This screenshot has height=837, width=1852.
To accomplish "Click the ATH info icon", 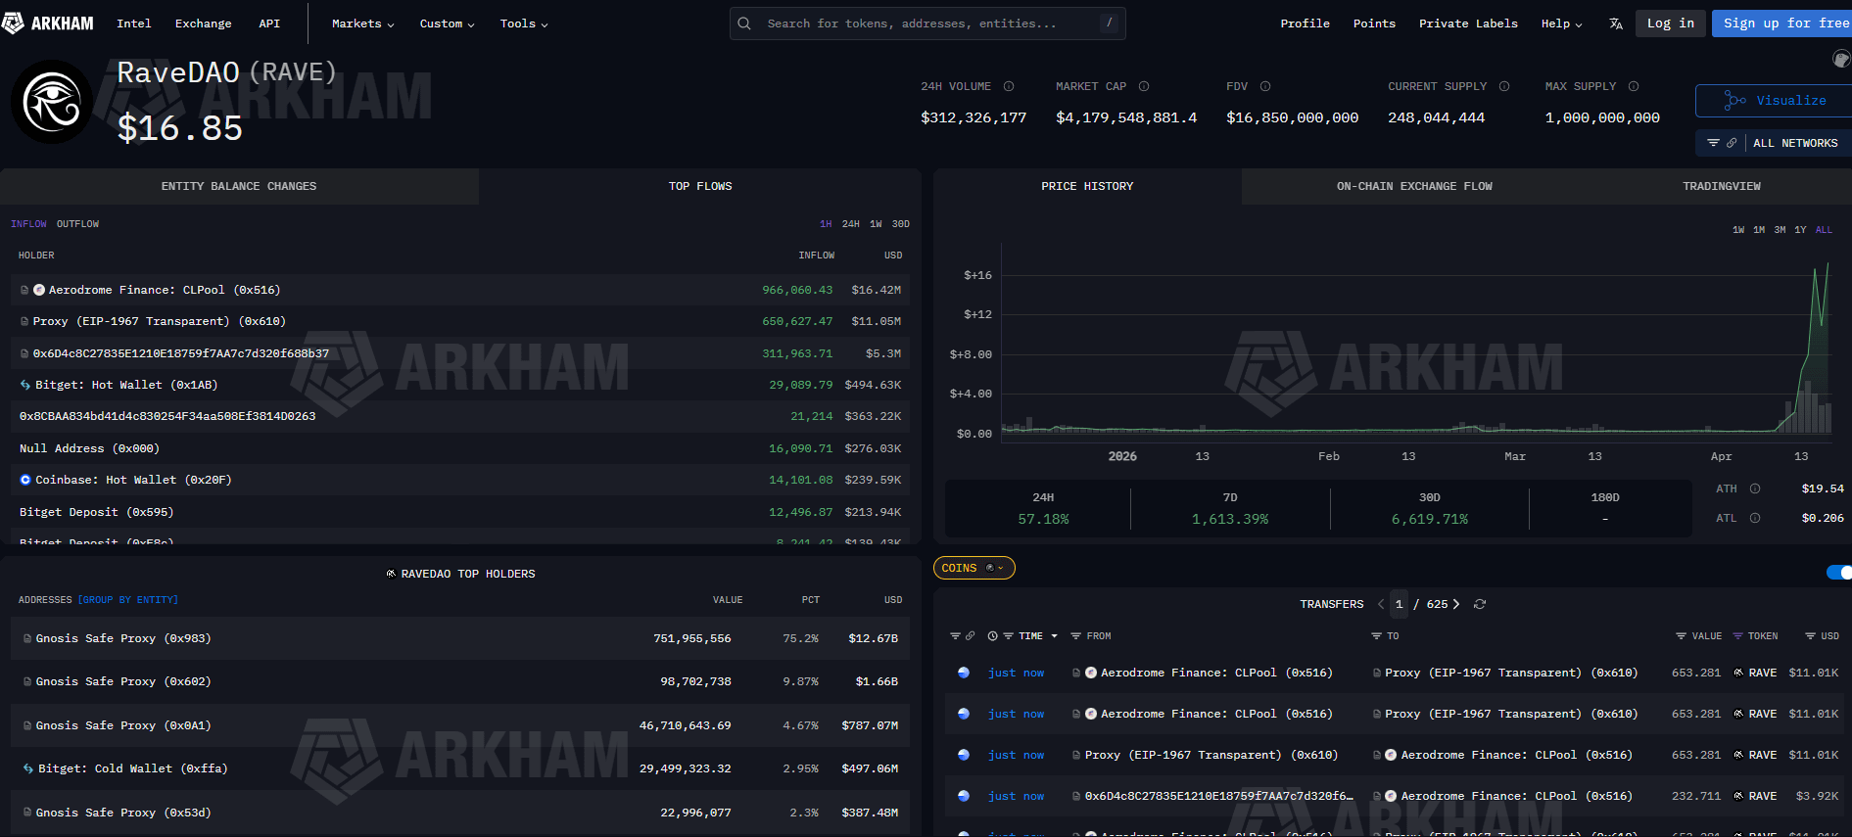I will click(x=1754, y=488).
